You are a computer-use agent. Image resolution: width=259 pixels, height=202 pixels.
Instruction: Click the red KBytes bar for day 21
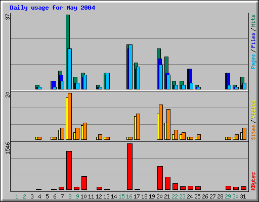168,183
